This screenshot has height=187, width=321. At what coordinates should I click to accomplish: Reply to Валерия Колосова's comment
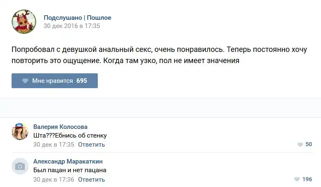pyautogui.click(x=91, y=145)
